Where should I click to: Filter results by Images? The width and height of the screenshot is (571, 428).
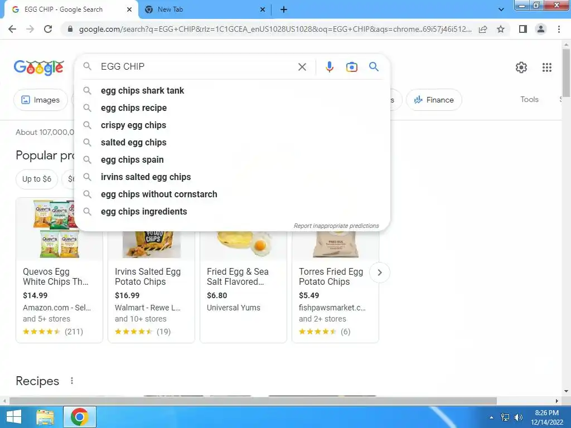[40, 100]
